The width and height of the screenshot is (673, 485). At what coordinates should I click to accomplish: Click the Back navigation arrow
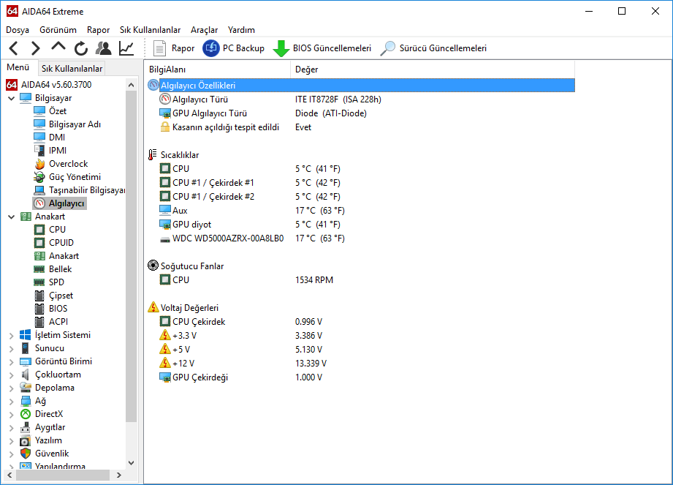14,48
